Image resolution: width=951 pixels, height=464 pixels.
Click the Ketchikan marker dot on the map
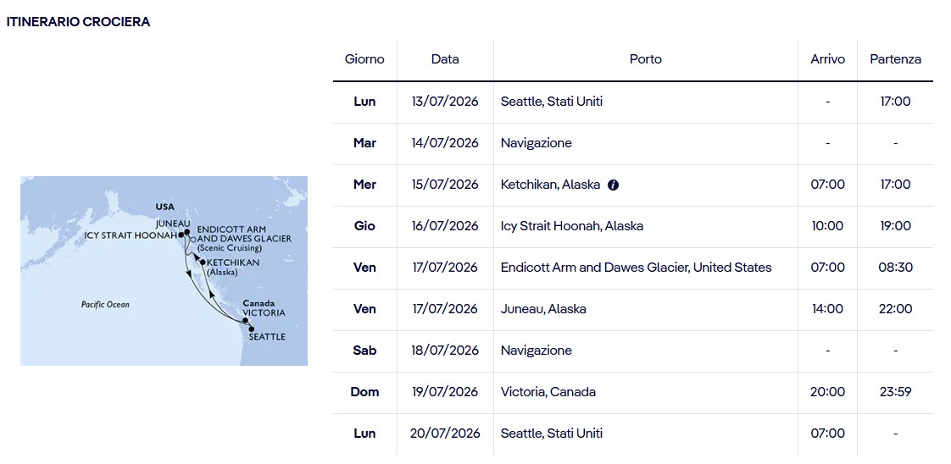point(203,262)
